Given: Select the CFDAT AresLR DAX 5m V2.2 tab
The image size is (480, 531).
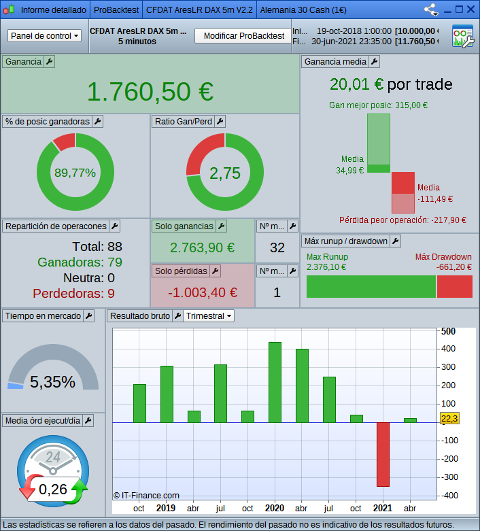Looking at the screenshot, I should 199,10.
